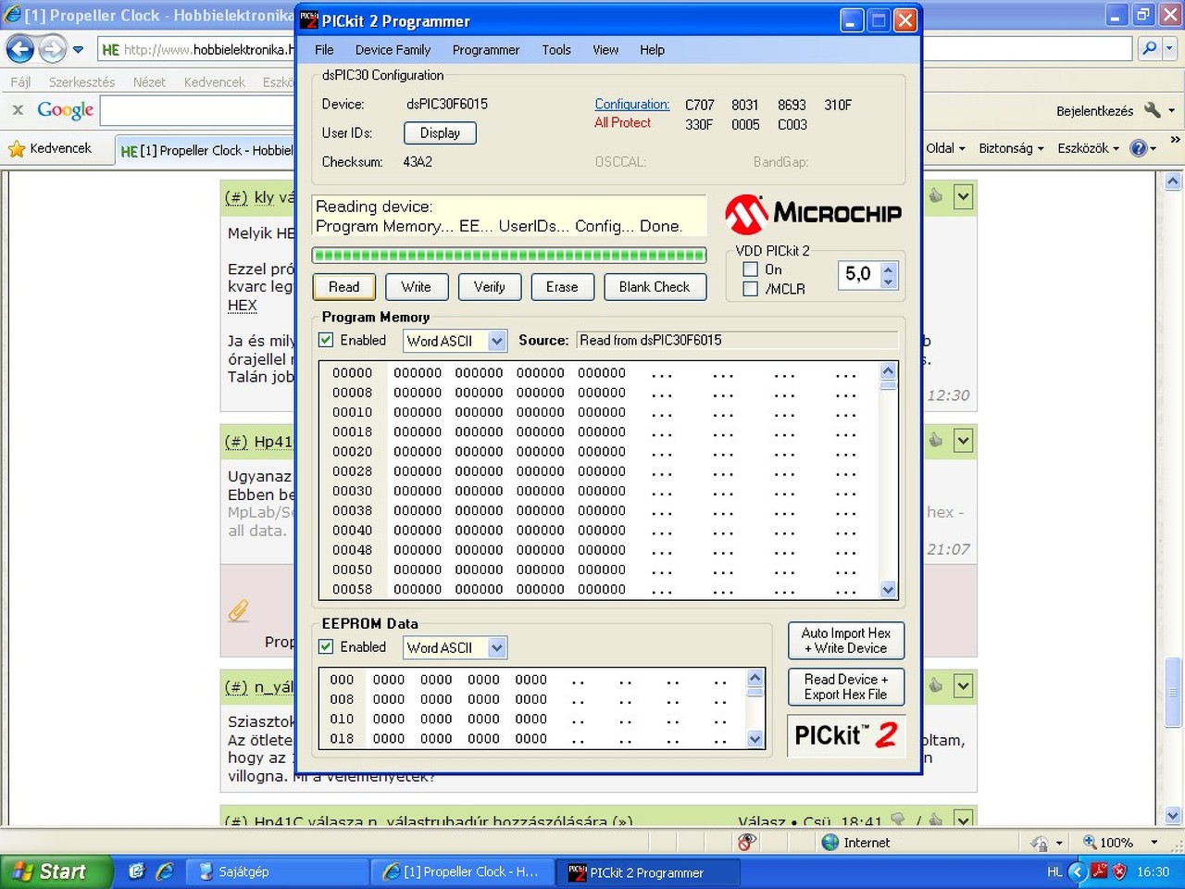
Task: Open the View menu in PICkit 2
Action: [605, 50]
